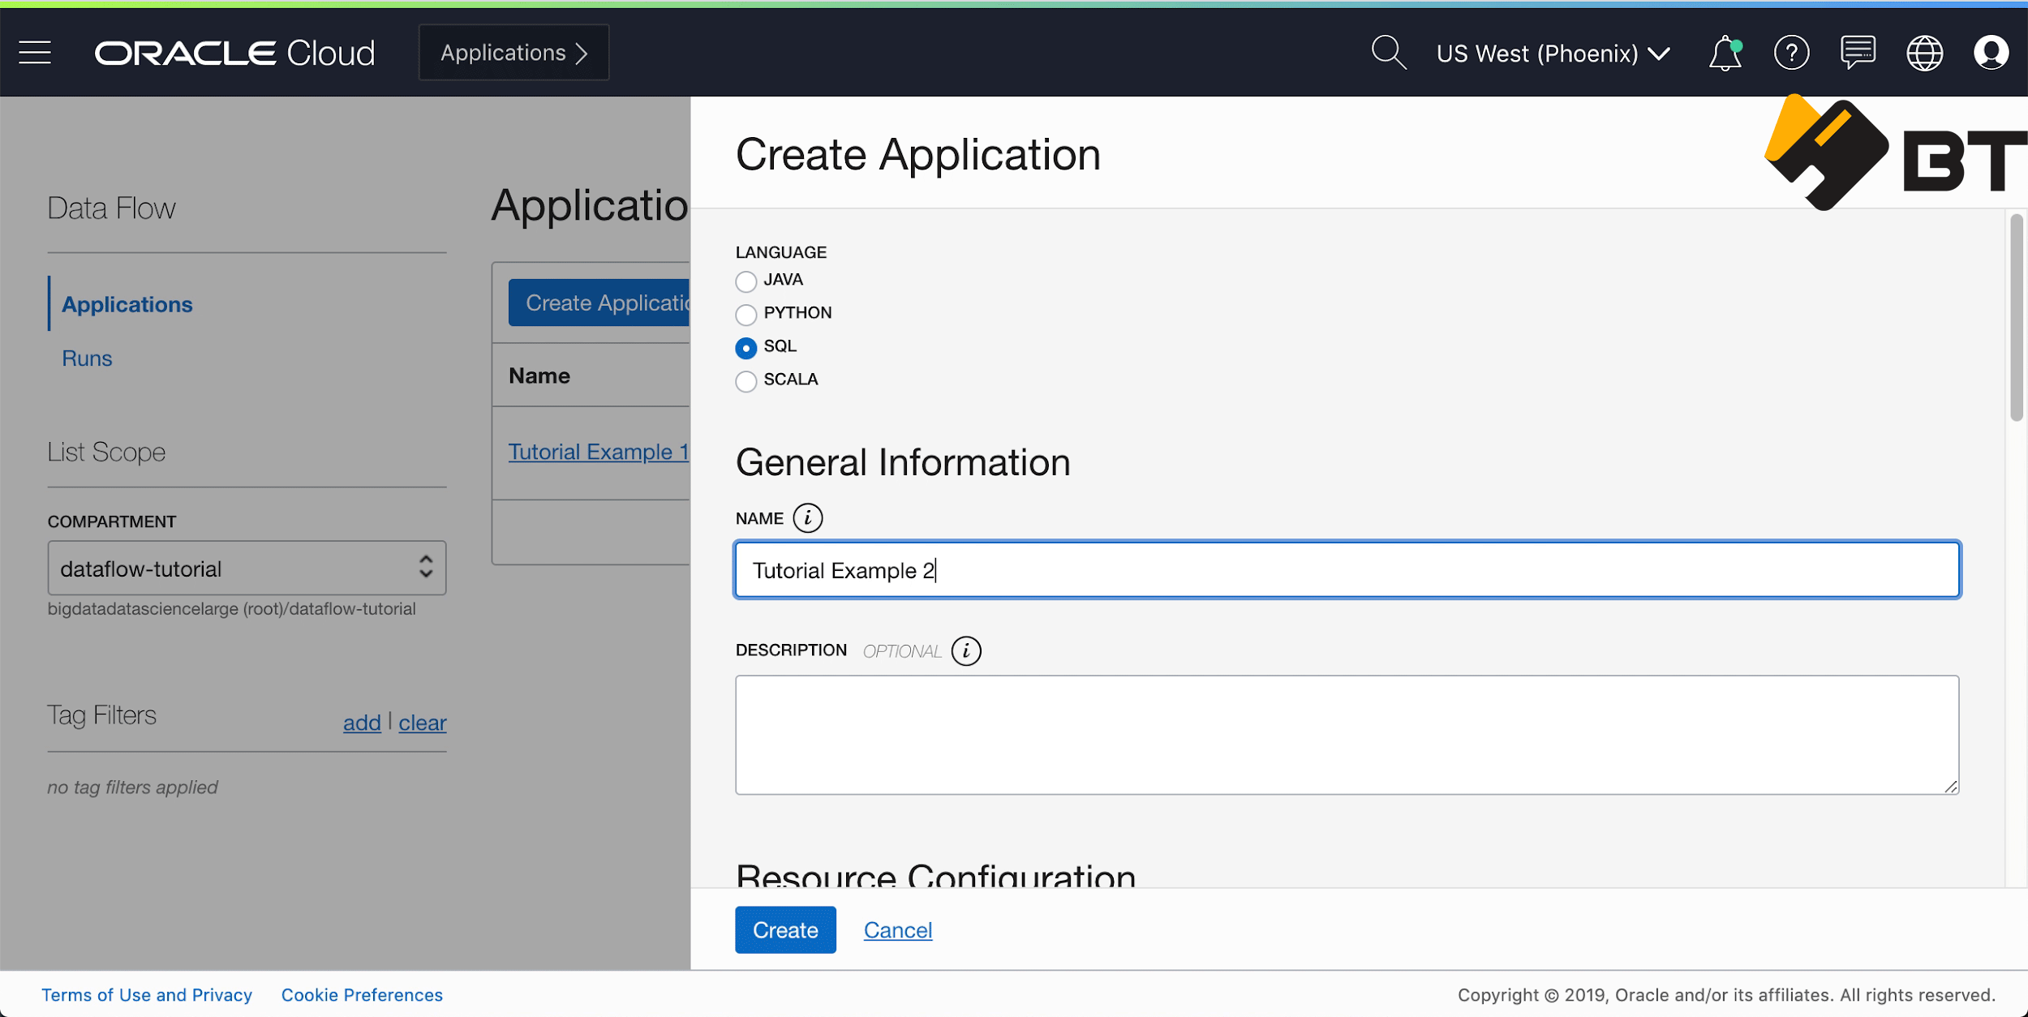Click the Cancel link to dismiss
The width and height of the screenshot is (2028, 1017).
(898, 929)
